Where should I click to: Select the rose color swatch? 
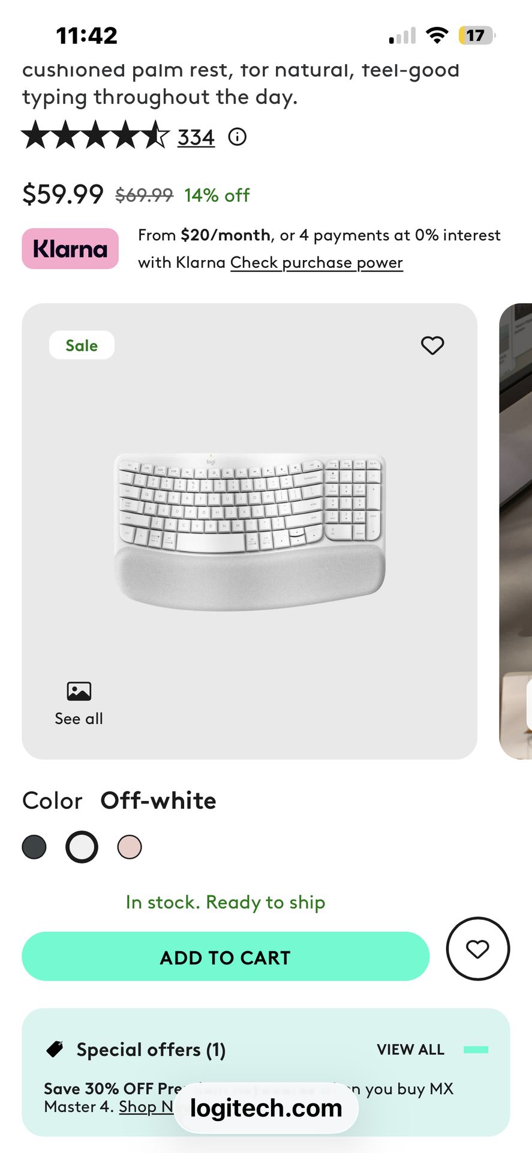pyautogui.click(x=130, y=847)
